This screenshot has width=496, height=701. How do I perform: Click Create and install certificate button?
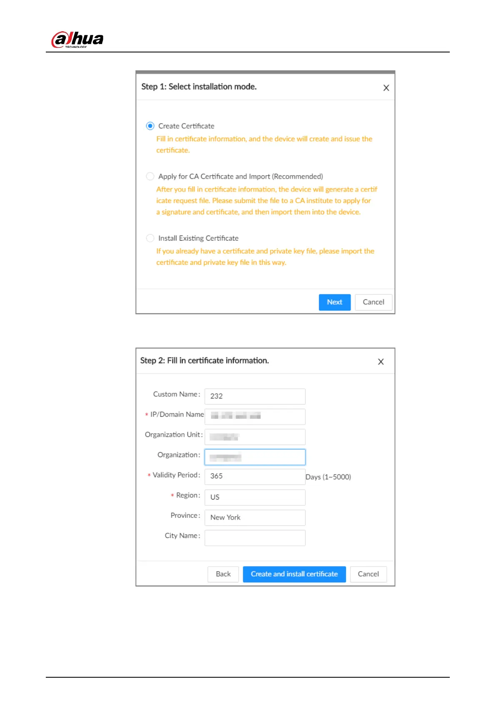pos(294,574)
